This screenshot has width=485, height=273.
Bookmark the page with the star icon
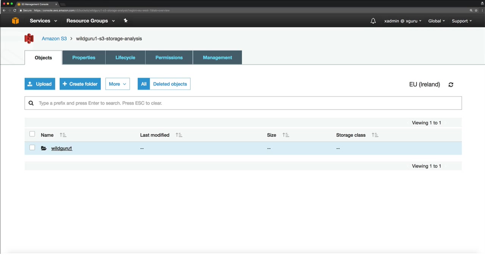coord(476,10)
